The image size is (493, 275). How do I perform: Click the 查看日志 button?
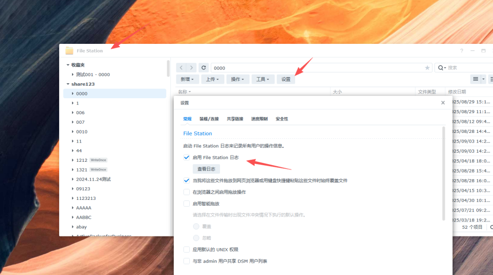pyautogui.click(x=206, y=169)
